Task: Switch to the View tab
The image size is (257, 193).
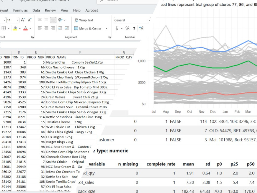Action: [x=65, y=10]
